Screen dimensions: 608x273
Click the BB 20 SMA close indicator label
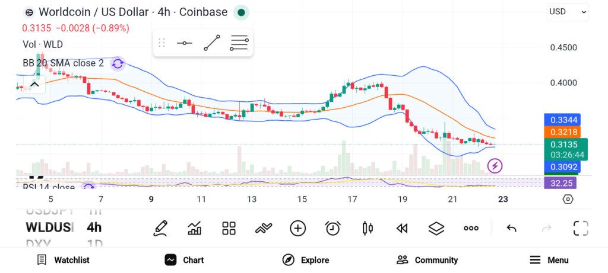point(63,63)
